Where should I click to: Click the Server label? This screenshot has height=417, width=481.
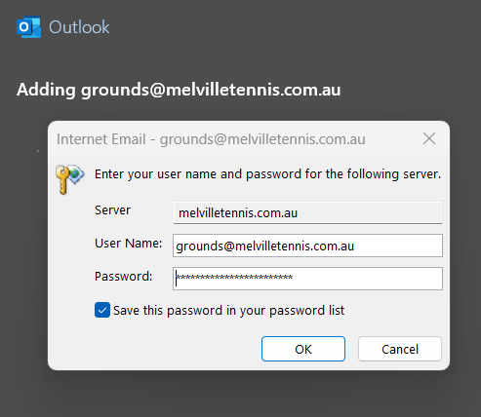[x=112, y=210]
